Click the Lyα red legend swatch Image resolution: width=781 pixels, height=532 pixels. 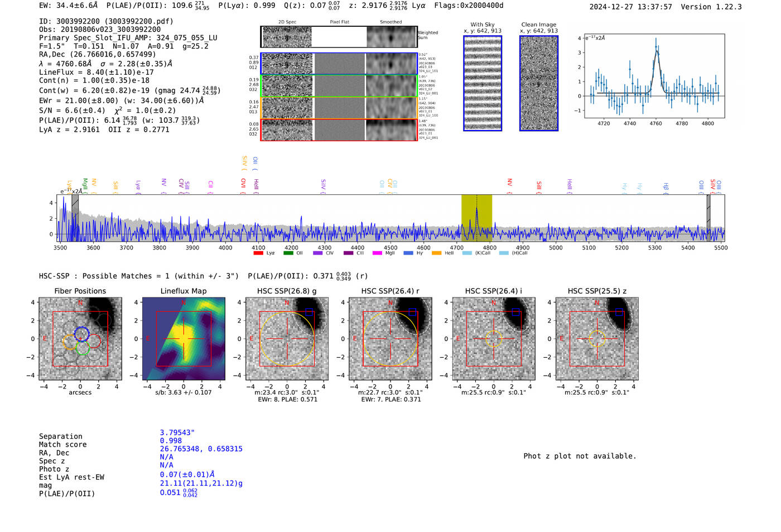[258, 253]
